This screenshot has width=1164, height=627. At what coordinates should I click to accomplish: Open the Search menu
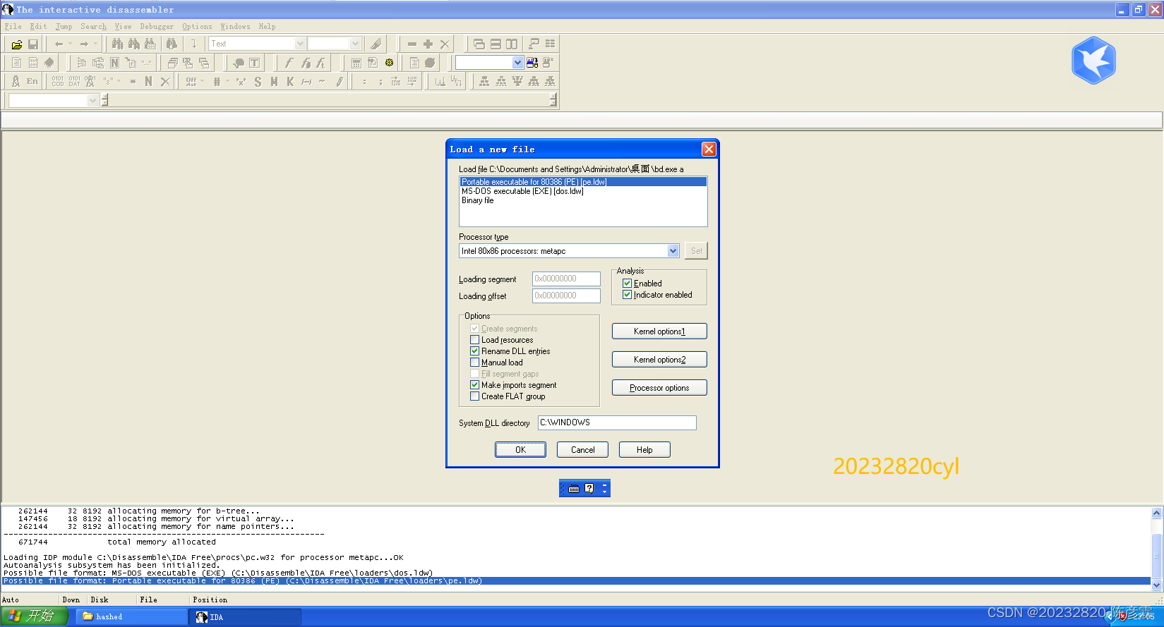(93, 27)
